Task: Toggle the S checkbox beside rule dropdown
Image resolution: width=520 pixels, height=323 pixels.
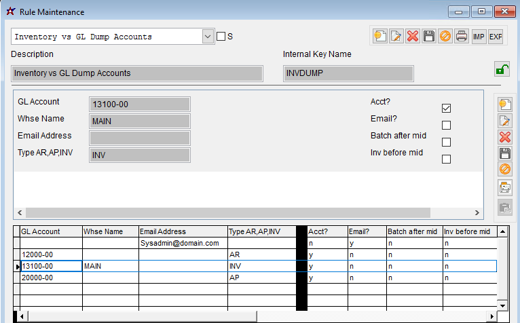Action: tap(221, 37)
